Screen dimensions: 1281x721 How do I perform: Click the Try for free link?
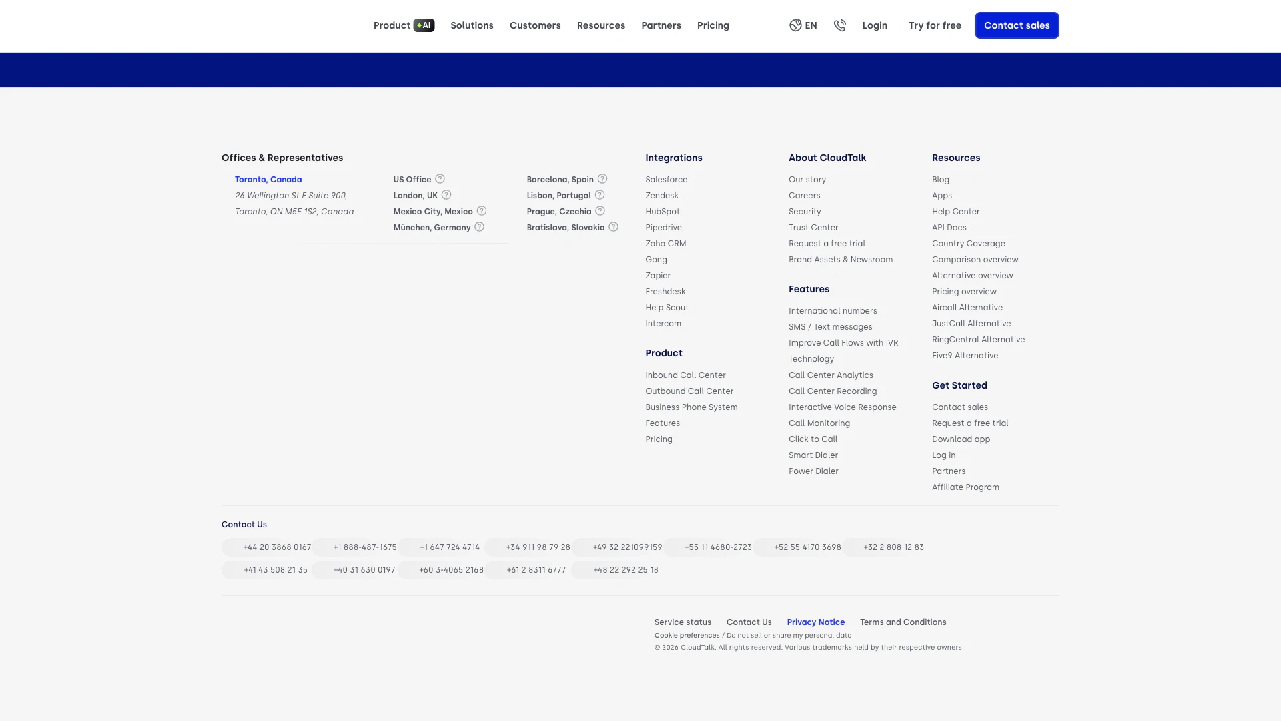point(935,25)
